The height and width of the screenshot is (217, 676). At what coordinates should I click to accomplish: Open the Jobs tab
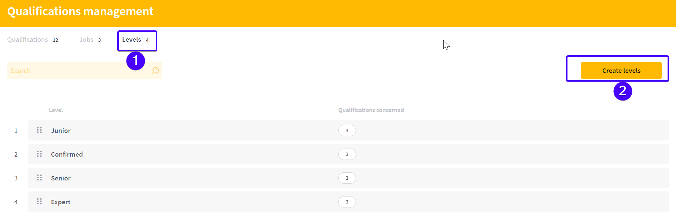click(x=90, y=40)
